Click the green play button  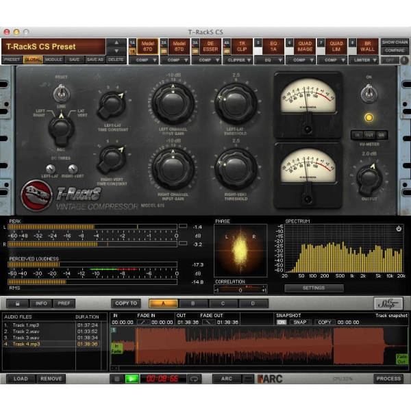[x=132, y=379]
